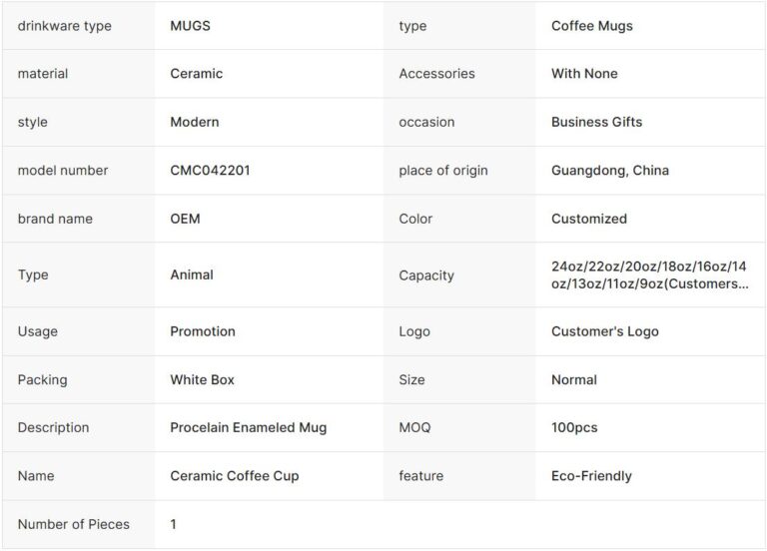The height and width of the screenshot is (551, 767).
Task: Click the truncated Capacity value text
Action: pos(649,275)
